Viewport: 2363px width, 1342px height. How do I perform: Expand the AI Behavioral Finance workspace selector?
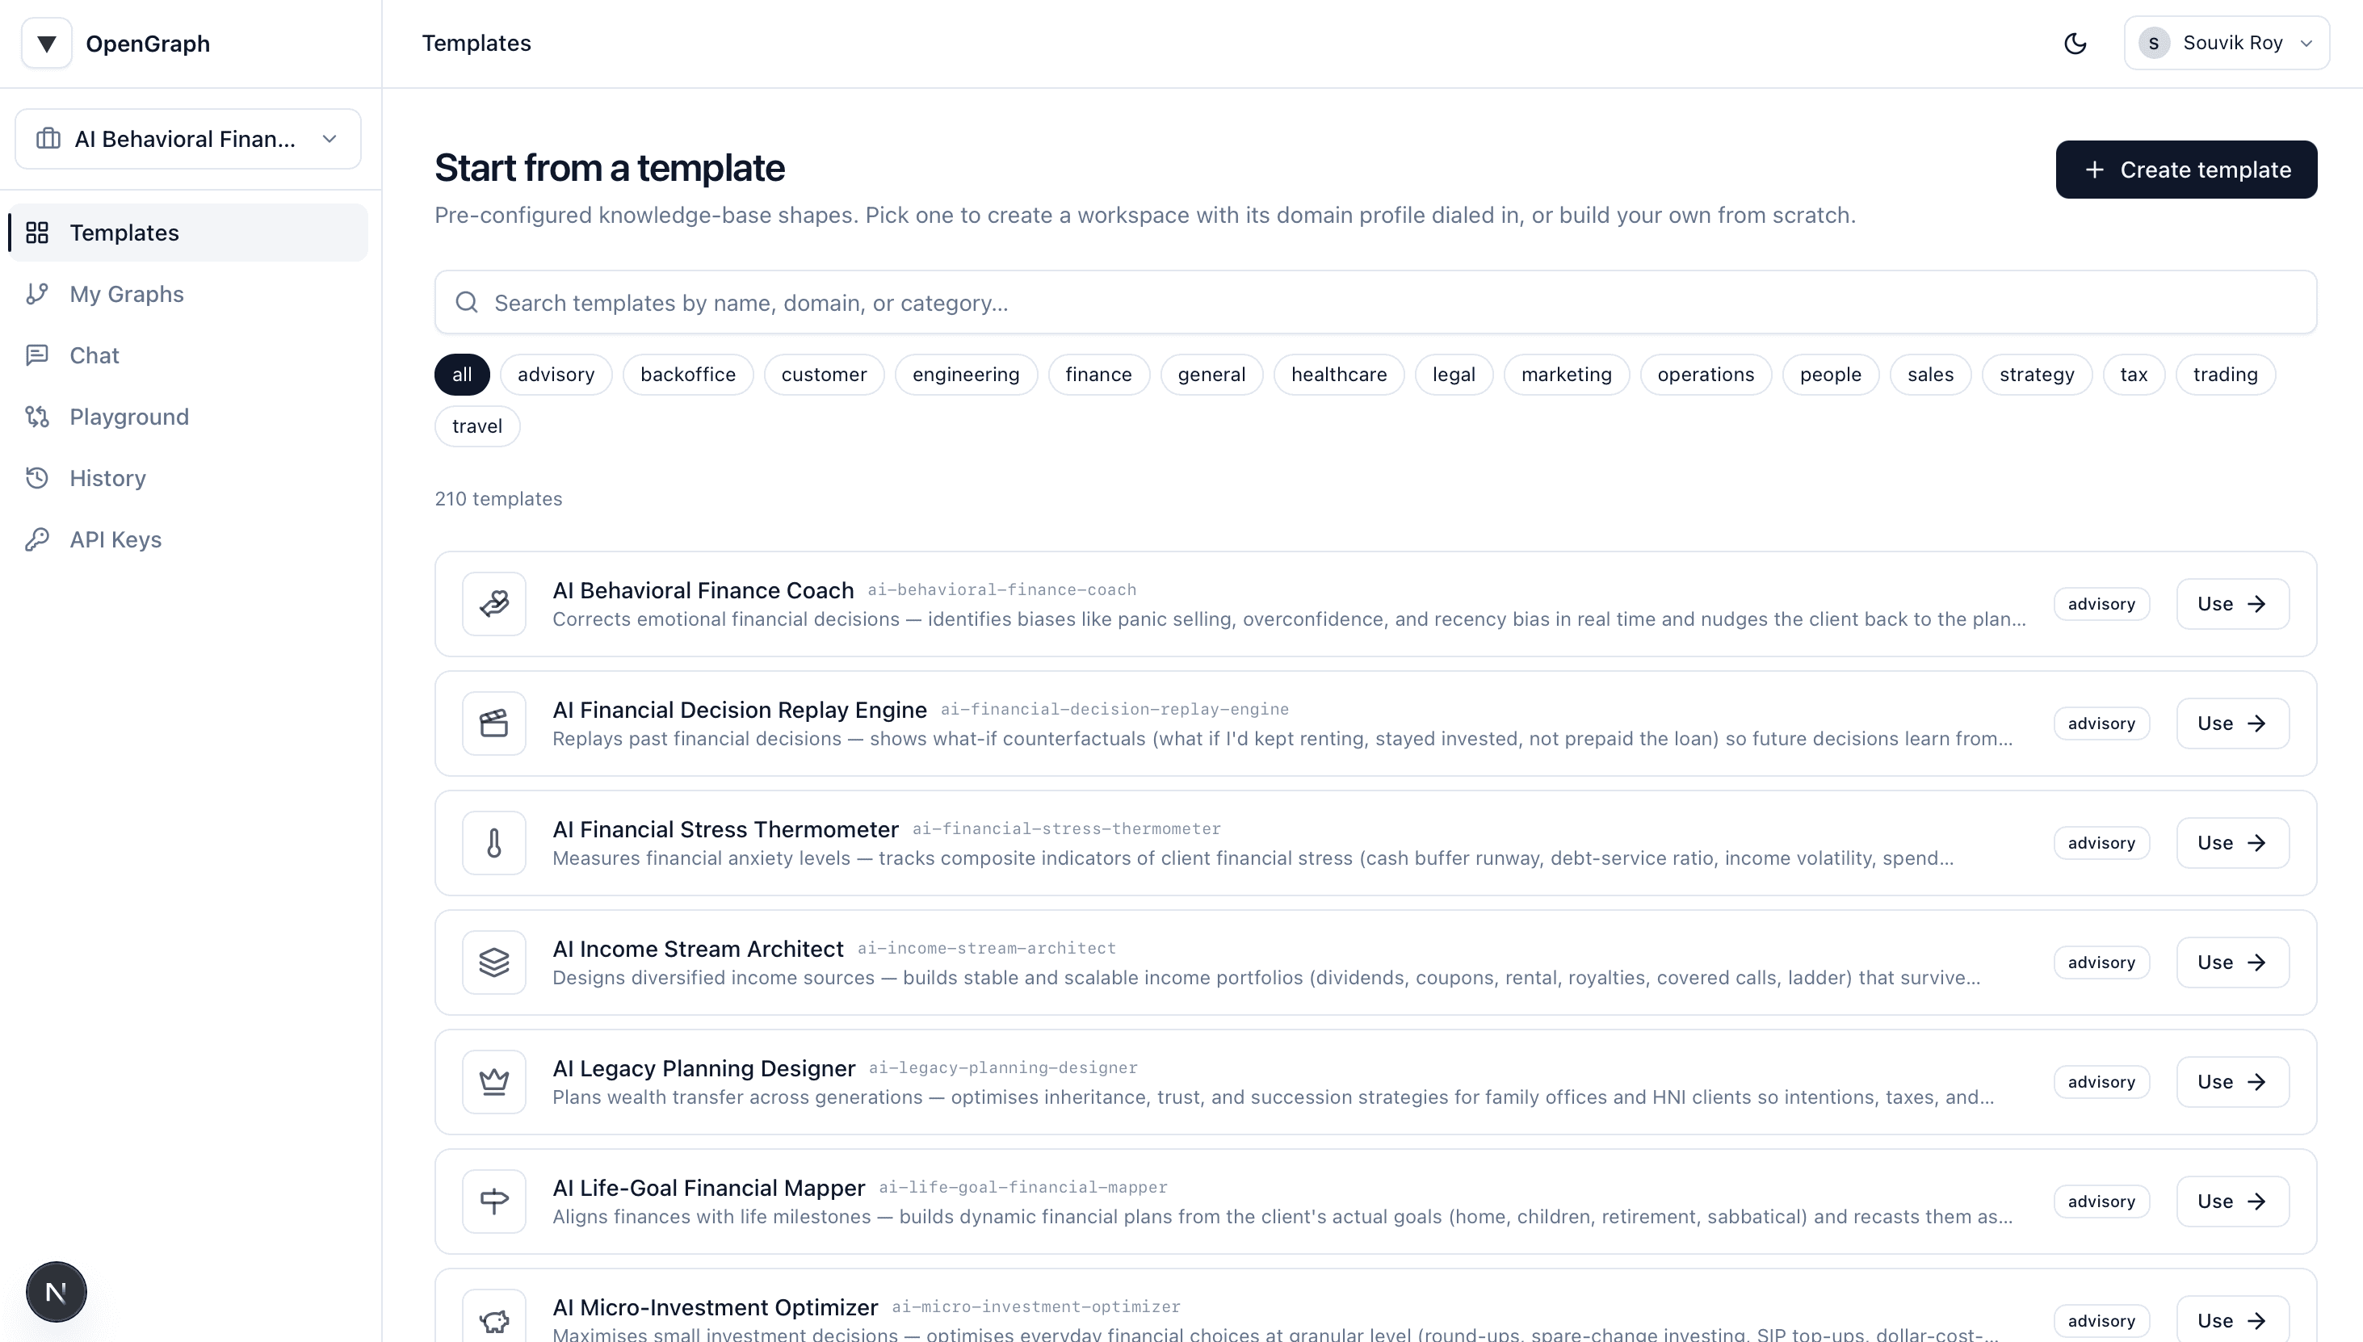tap(188, 139)
